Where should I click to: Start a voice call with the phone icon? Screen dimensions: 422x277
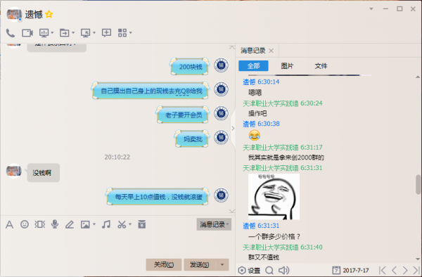pyautogui.click(x=11, y=33)
